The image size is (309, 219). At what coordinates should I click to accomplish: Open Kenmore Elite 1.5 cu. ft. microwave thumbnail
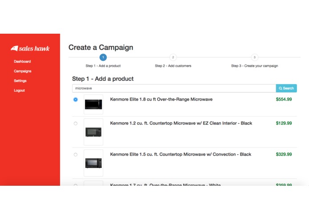93,163
